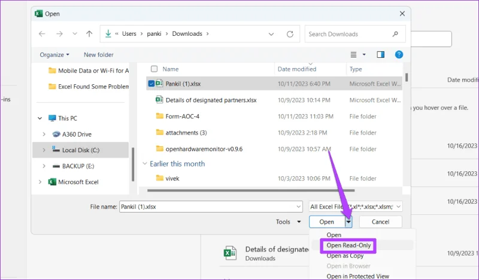Choose Open in Protected View option
Screen dimensions: 479x280
point(357,276)
